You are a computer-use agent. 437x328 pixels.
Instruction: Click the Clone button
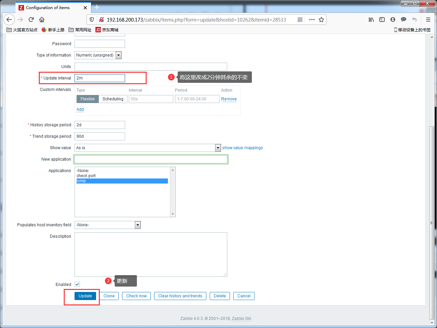(x=109, y=296)
